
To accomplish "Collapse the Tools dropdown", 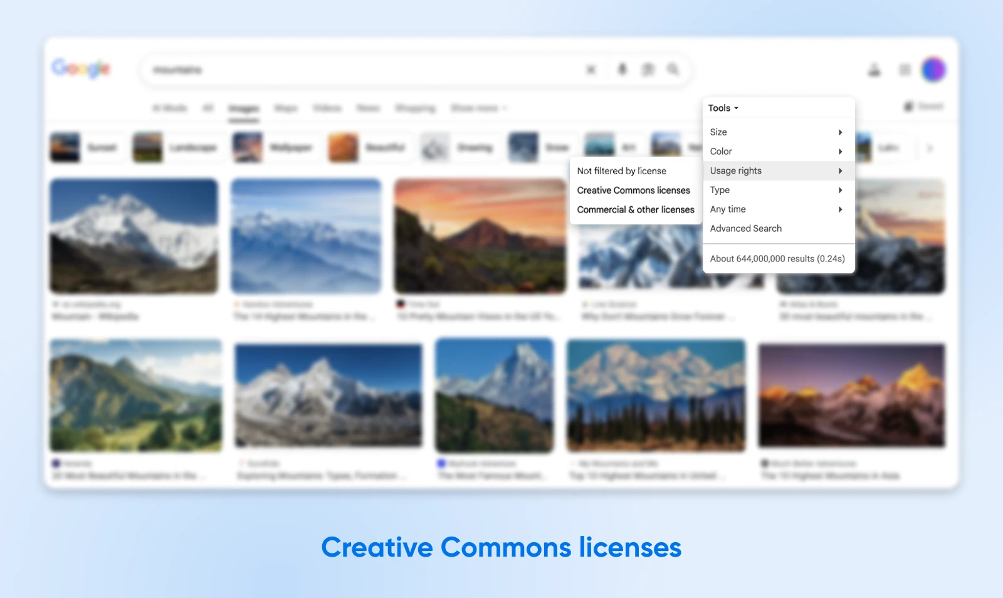I will point(723,108).
